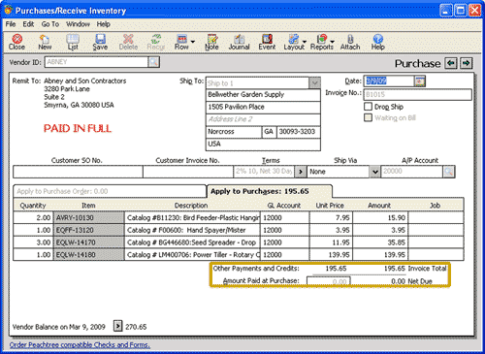Select the Apply to Purchases tab
Image resolution: width=485 pixels, height=354 pixels.
click(269, 191)
